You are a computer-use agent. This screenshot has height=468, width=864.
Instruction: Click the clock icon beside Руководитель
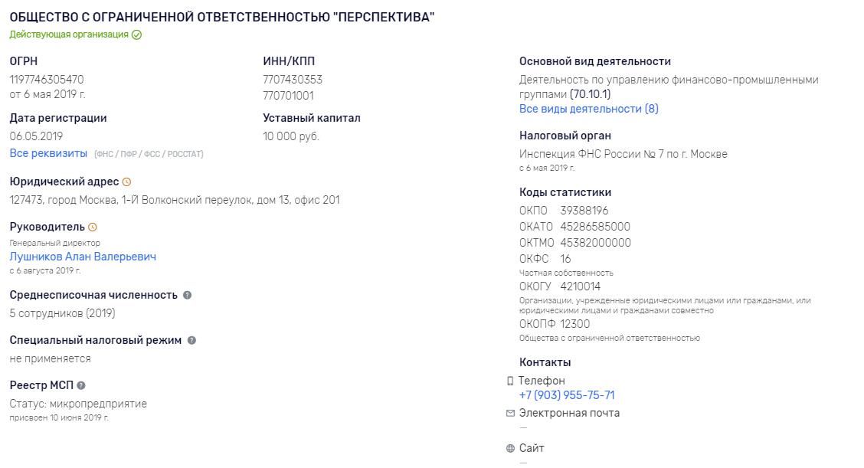click(93, 227)
